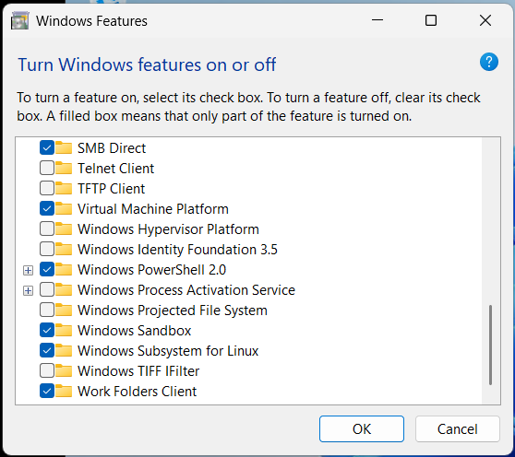
Task: Click the folder icon beside SMB Direct
Action: click(64, 147)
